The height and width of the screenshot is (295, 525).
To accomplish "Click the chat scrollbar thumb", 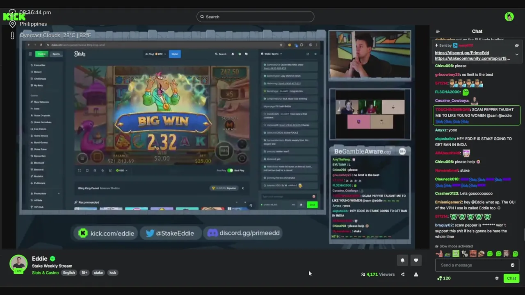I will click(x=523, y=235).
